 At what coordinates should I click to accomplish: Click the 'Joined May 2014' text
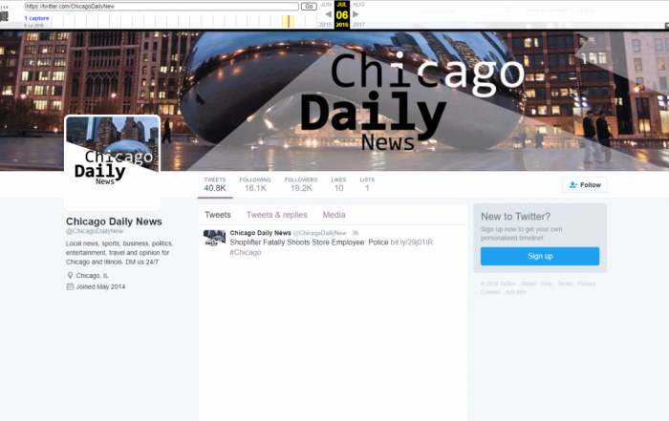click(x=100, y=286)
